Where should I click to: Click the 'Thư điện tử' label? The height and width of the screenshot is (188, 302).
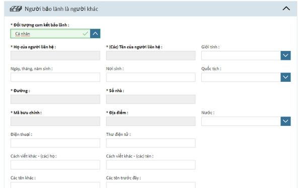[x=118, y=134]
